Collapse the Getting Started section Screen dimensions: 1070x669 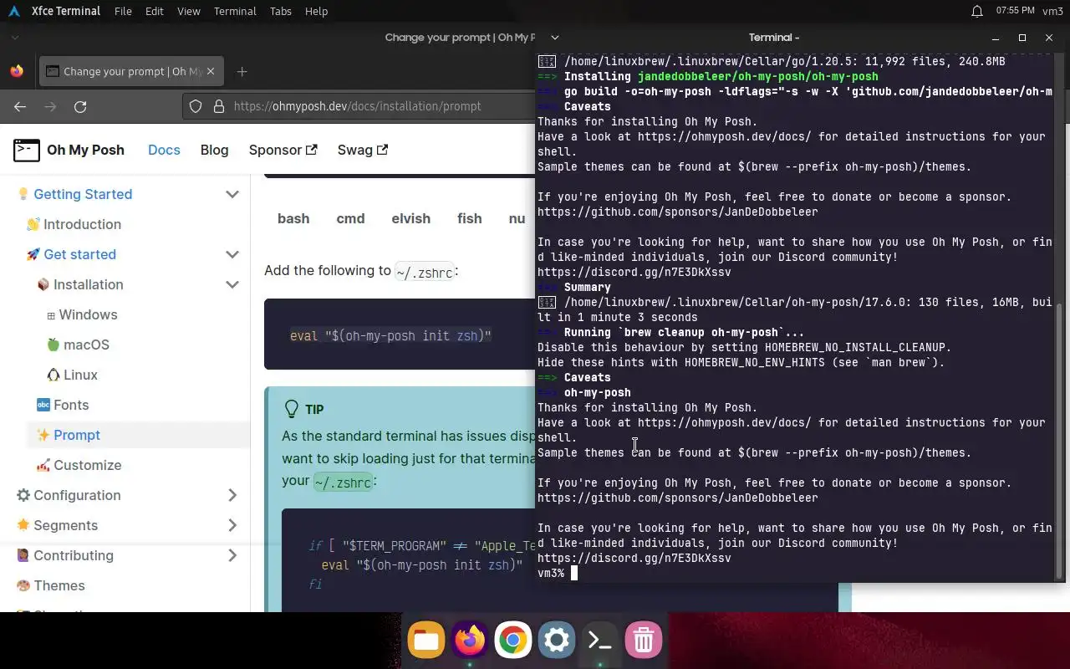pos(232,194)
